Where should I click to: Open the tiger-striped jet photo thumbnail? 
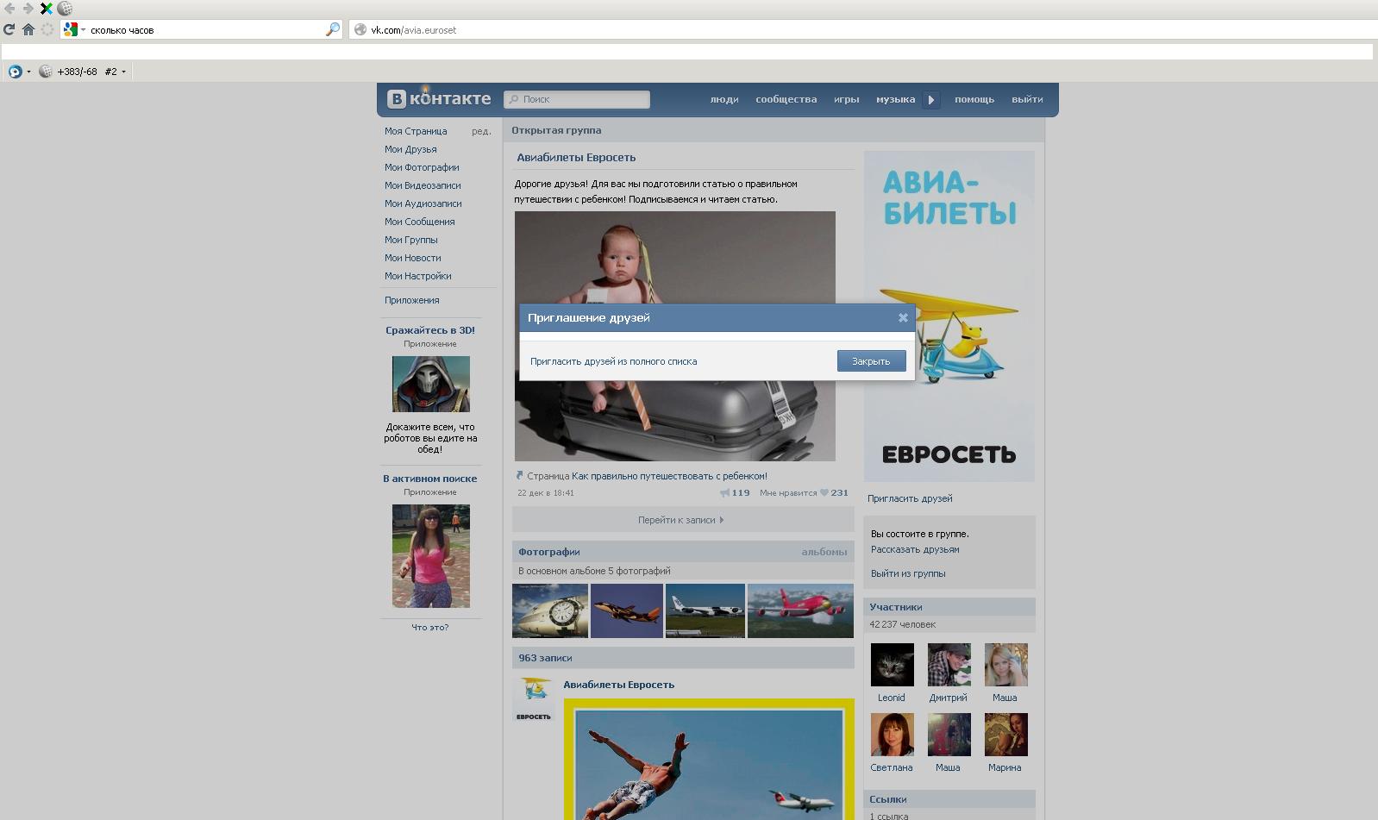(x=627, y=610)
